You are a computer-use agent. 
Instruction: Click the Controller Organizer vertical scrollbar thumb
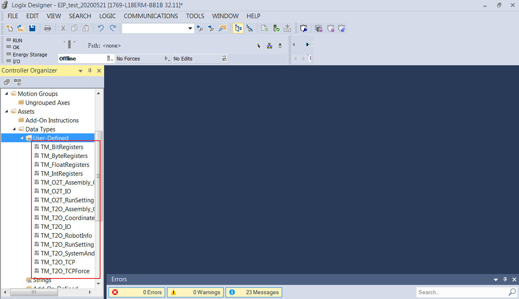point(98,176)
